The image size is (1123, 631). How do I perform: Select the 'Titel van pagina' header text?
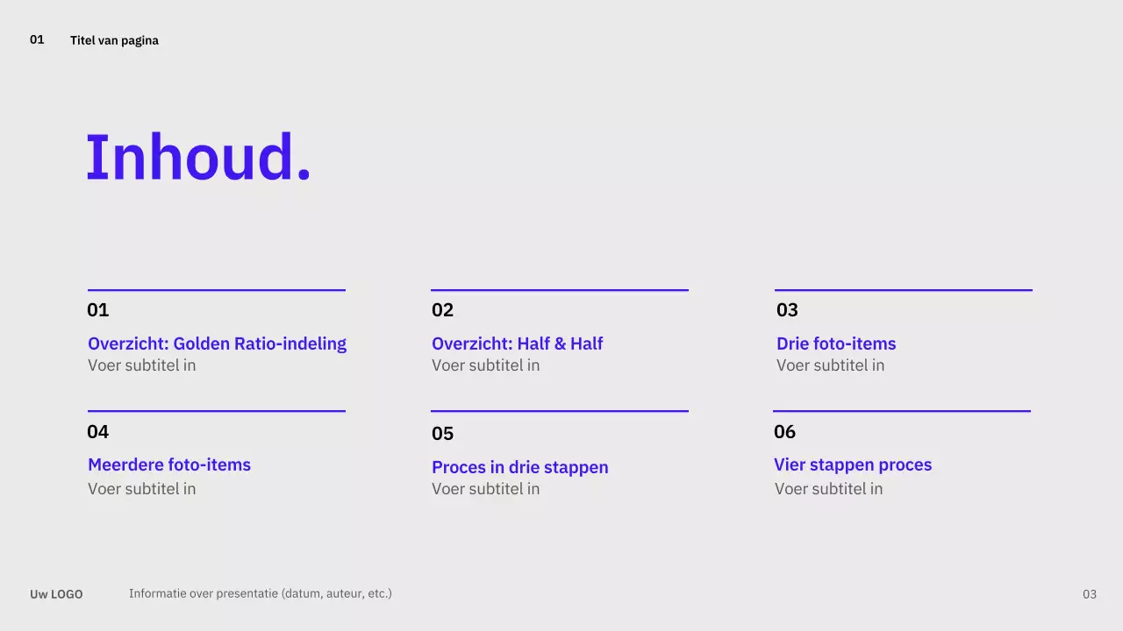point(114,40)
